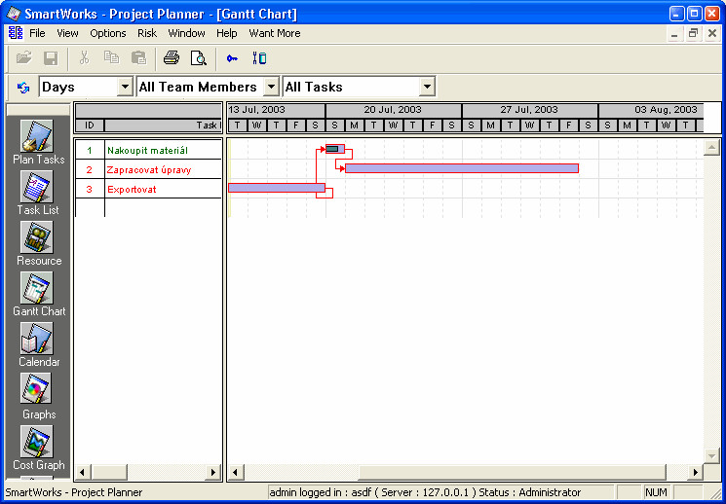This screenshot has width=726, height=504.
Task: Click the 03 Aug, 2003 week header
Action: click(651, 110)
